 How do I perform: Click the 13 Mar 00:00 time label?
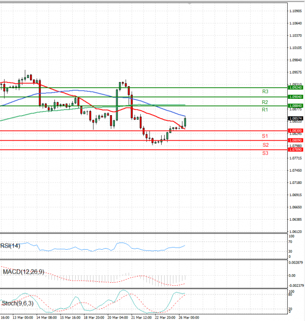pyautogui.click(x=23, y=317)
